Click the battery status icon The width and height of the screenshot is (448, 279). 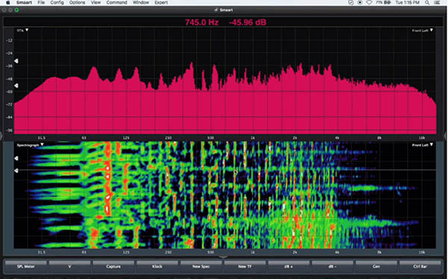pos(388,2)
